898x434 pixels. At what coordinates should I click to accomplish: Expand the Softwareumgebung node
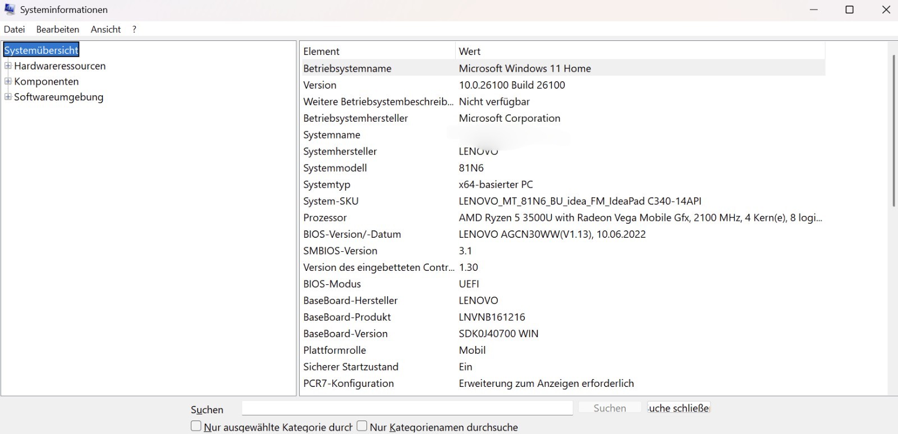(x=8, y=97)
